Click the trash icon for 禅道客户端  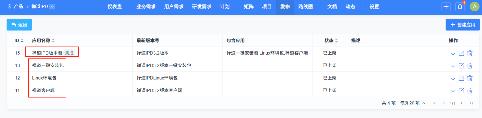click(x=470, y=91)
